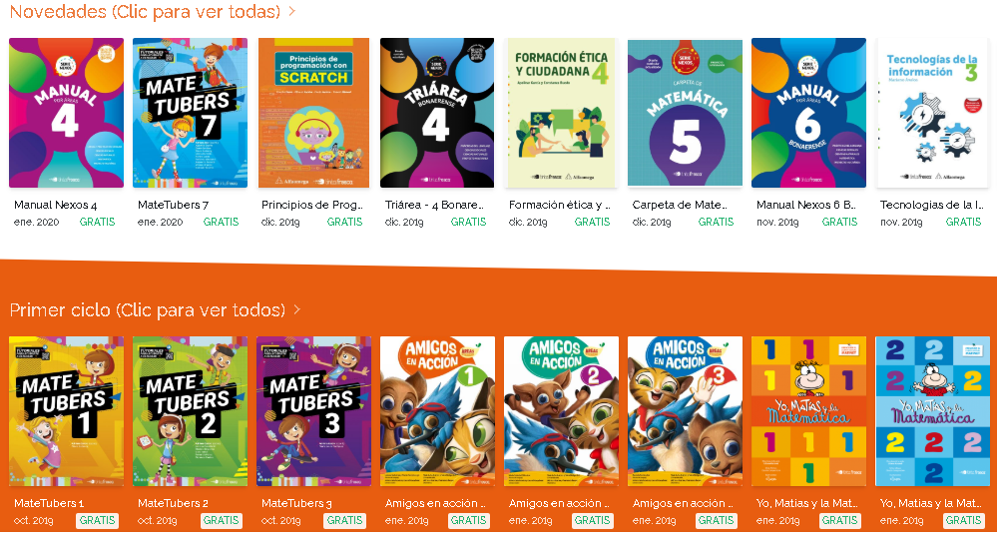Click the GRATIS label under Manual Nexos 4
This screenshot has width=997, height=537.
pyautogui.click(x=97, y=222)
